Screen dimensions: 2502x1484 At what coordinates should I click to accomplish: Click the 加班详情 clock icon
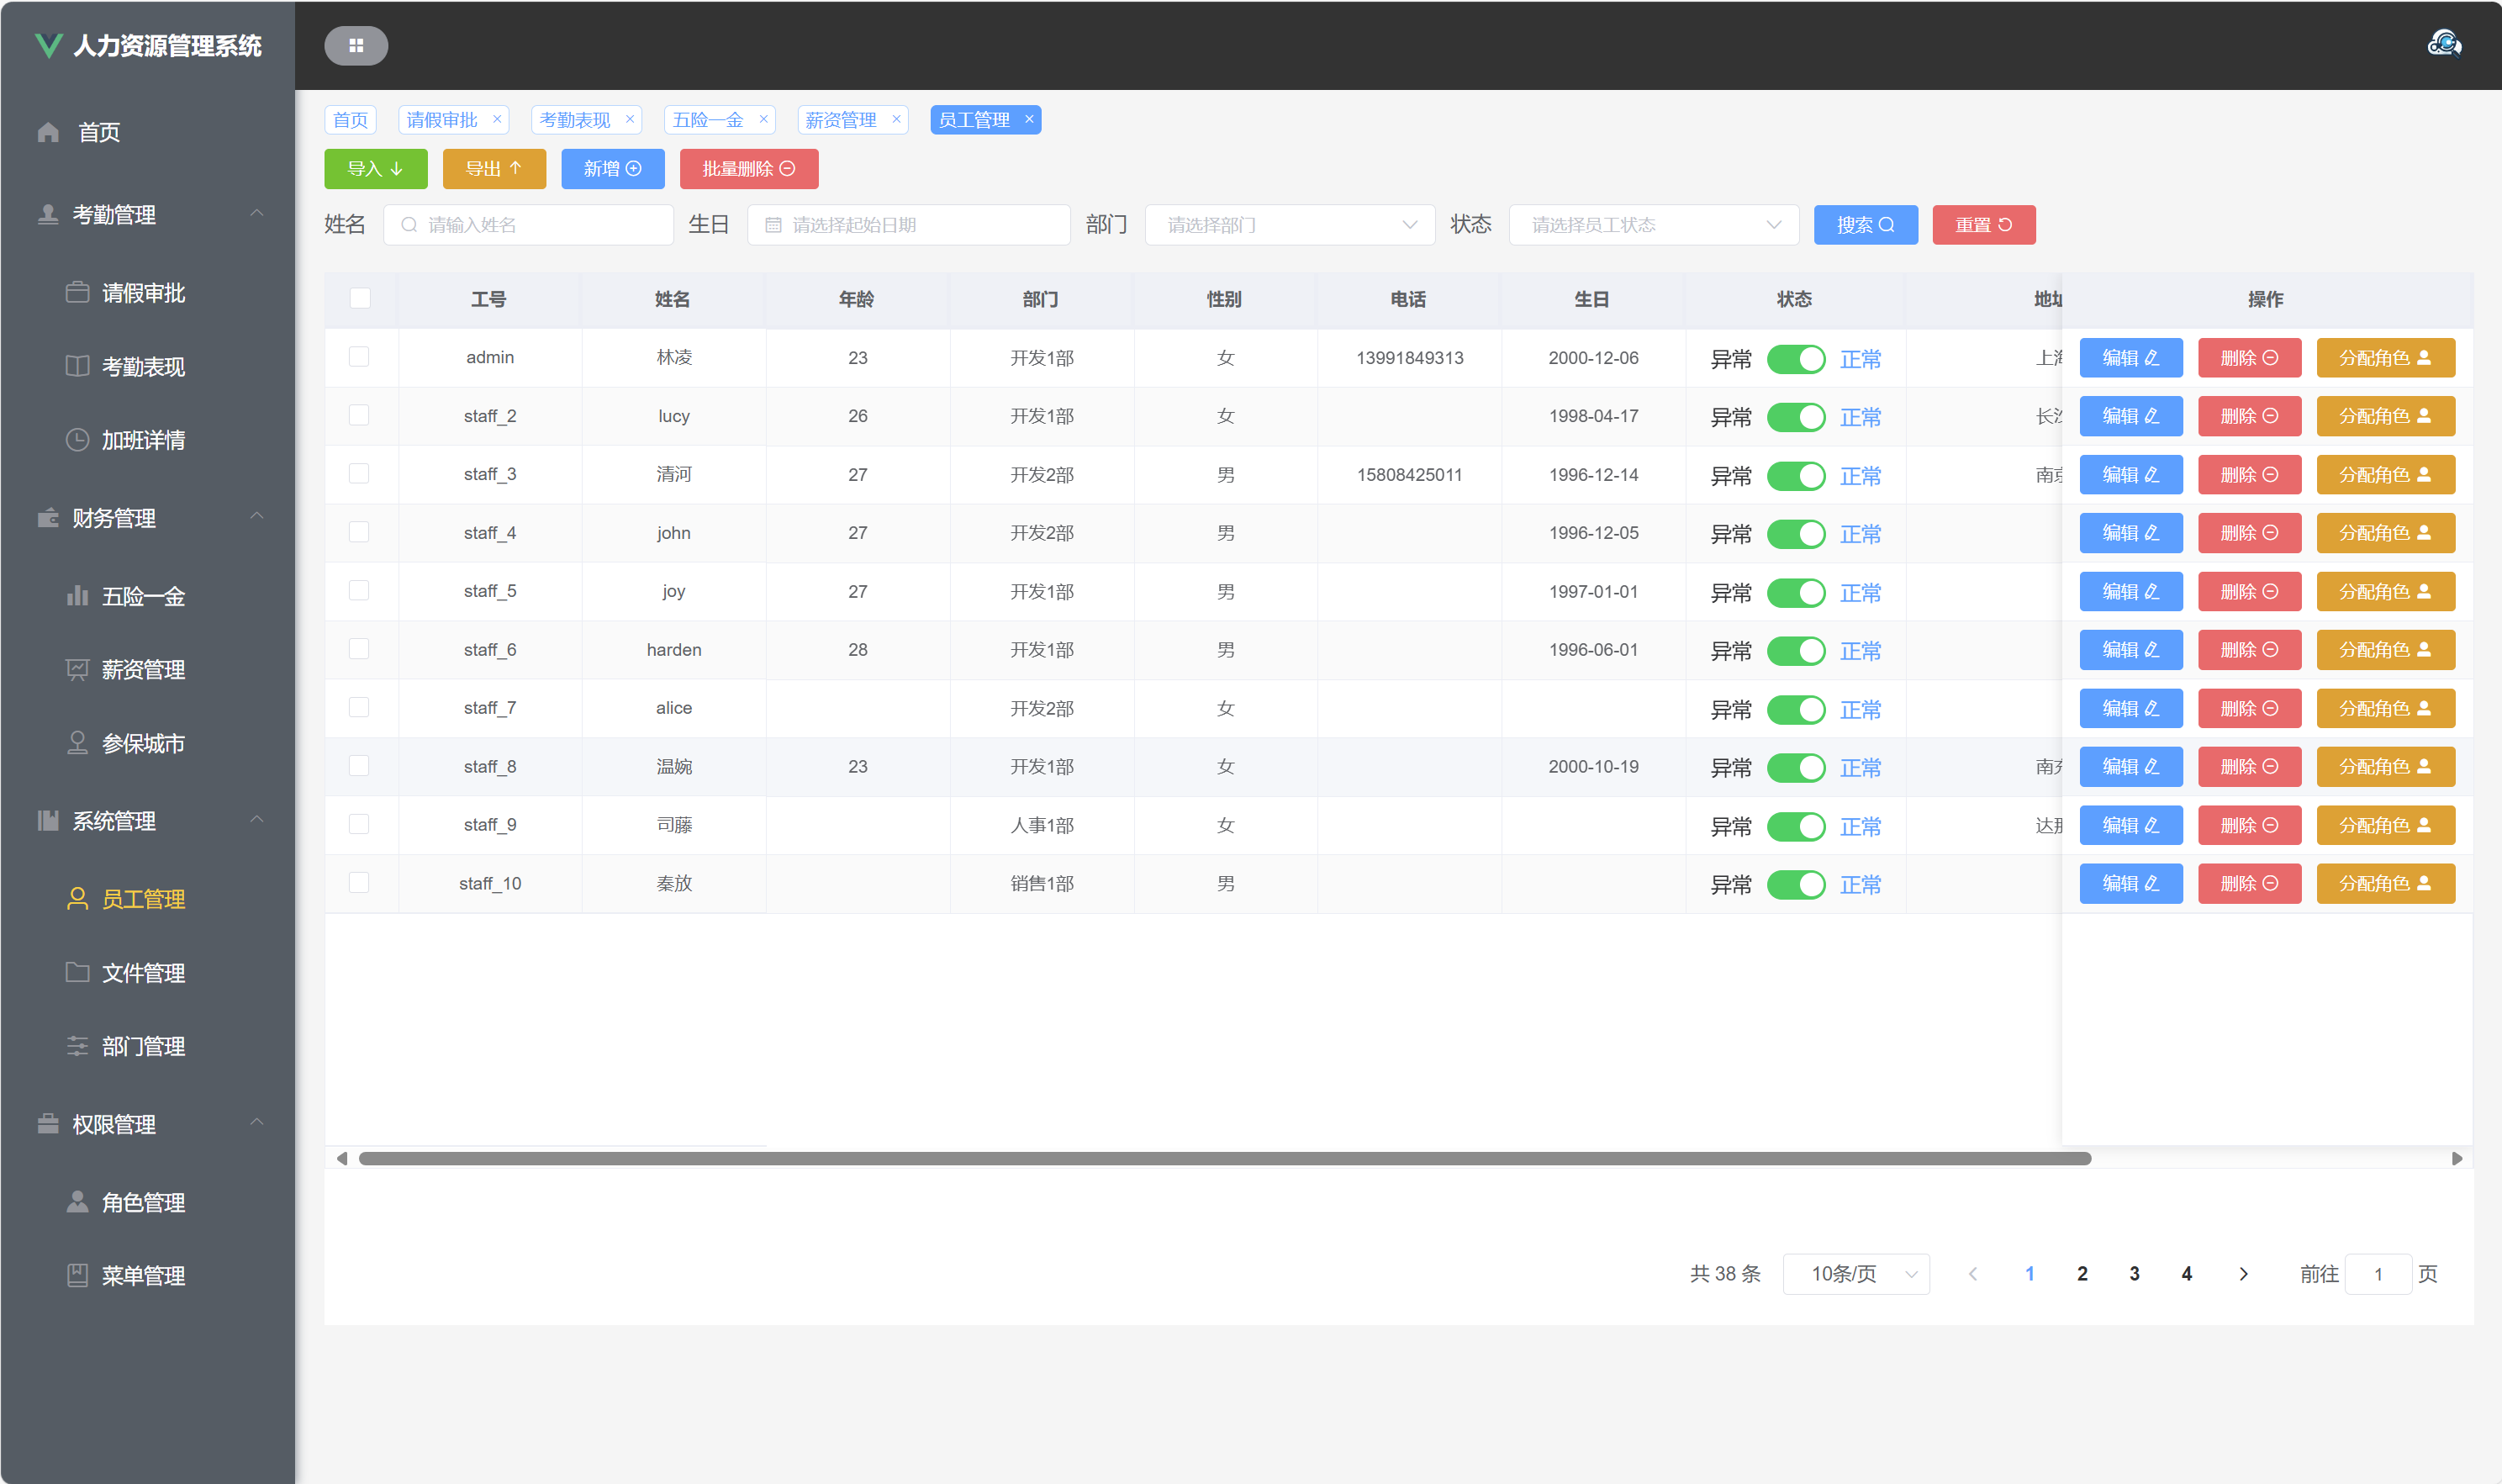pyautogui.click(x=77, y=439)
